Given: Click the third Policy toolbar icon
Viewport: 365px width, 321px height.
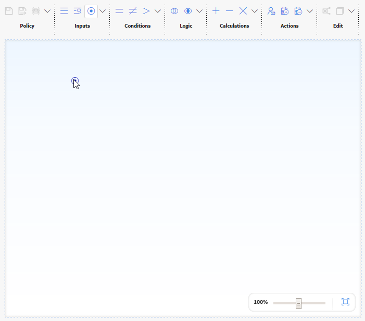Looking at the screenshot, I should (36, 11).
